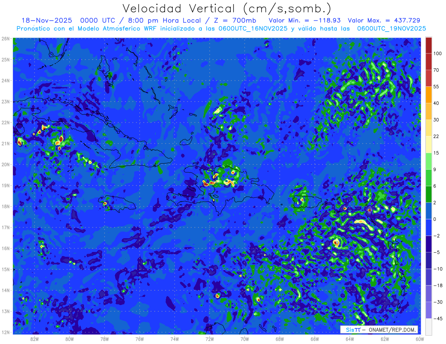The width and height of the screenshot is (446, 344).
Task: Click the pale yellow swatch between 15 and 22
Action: (x=429, y=145)
